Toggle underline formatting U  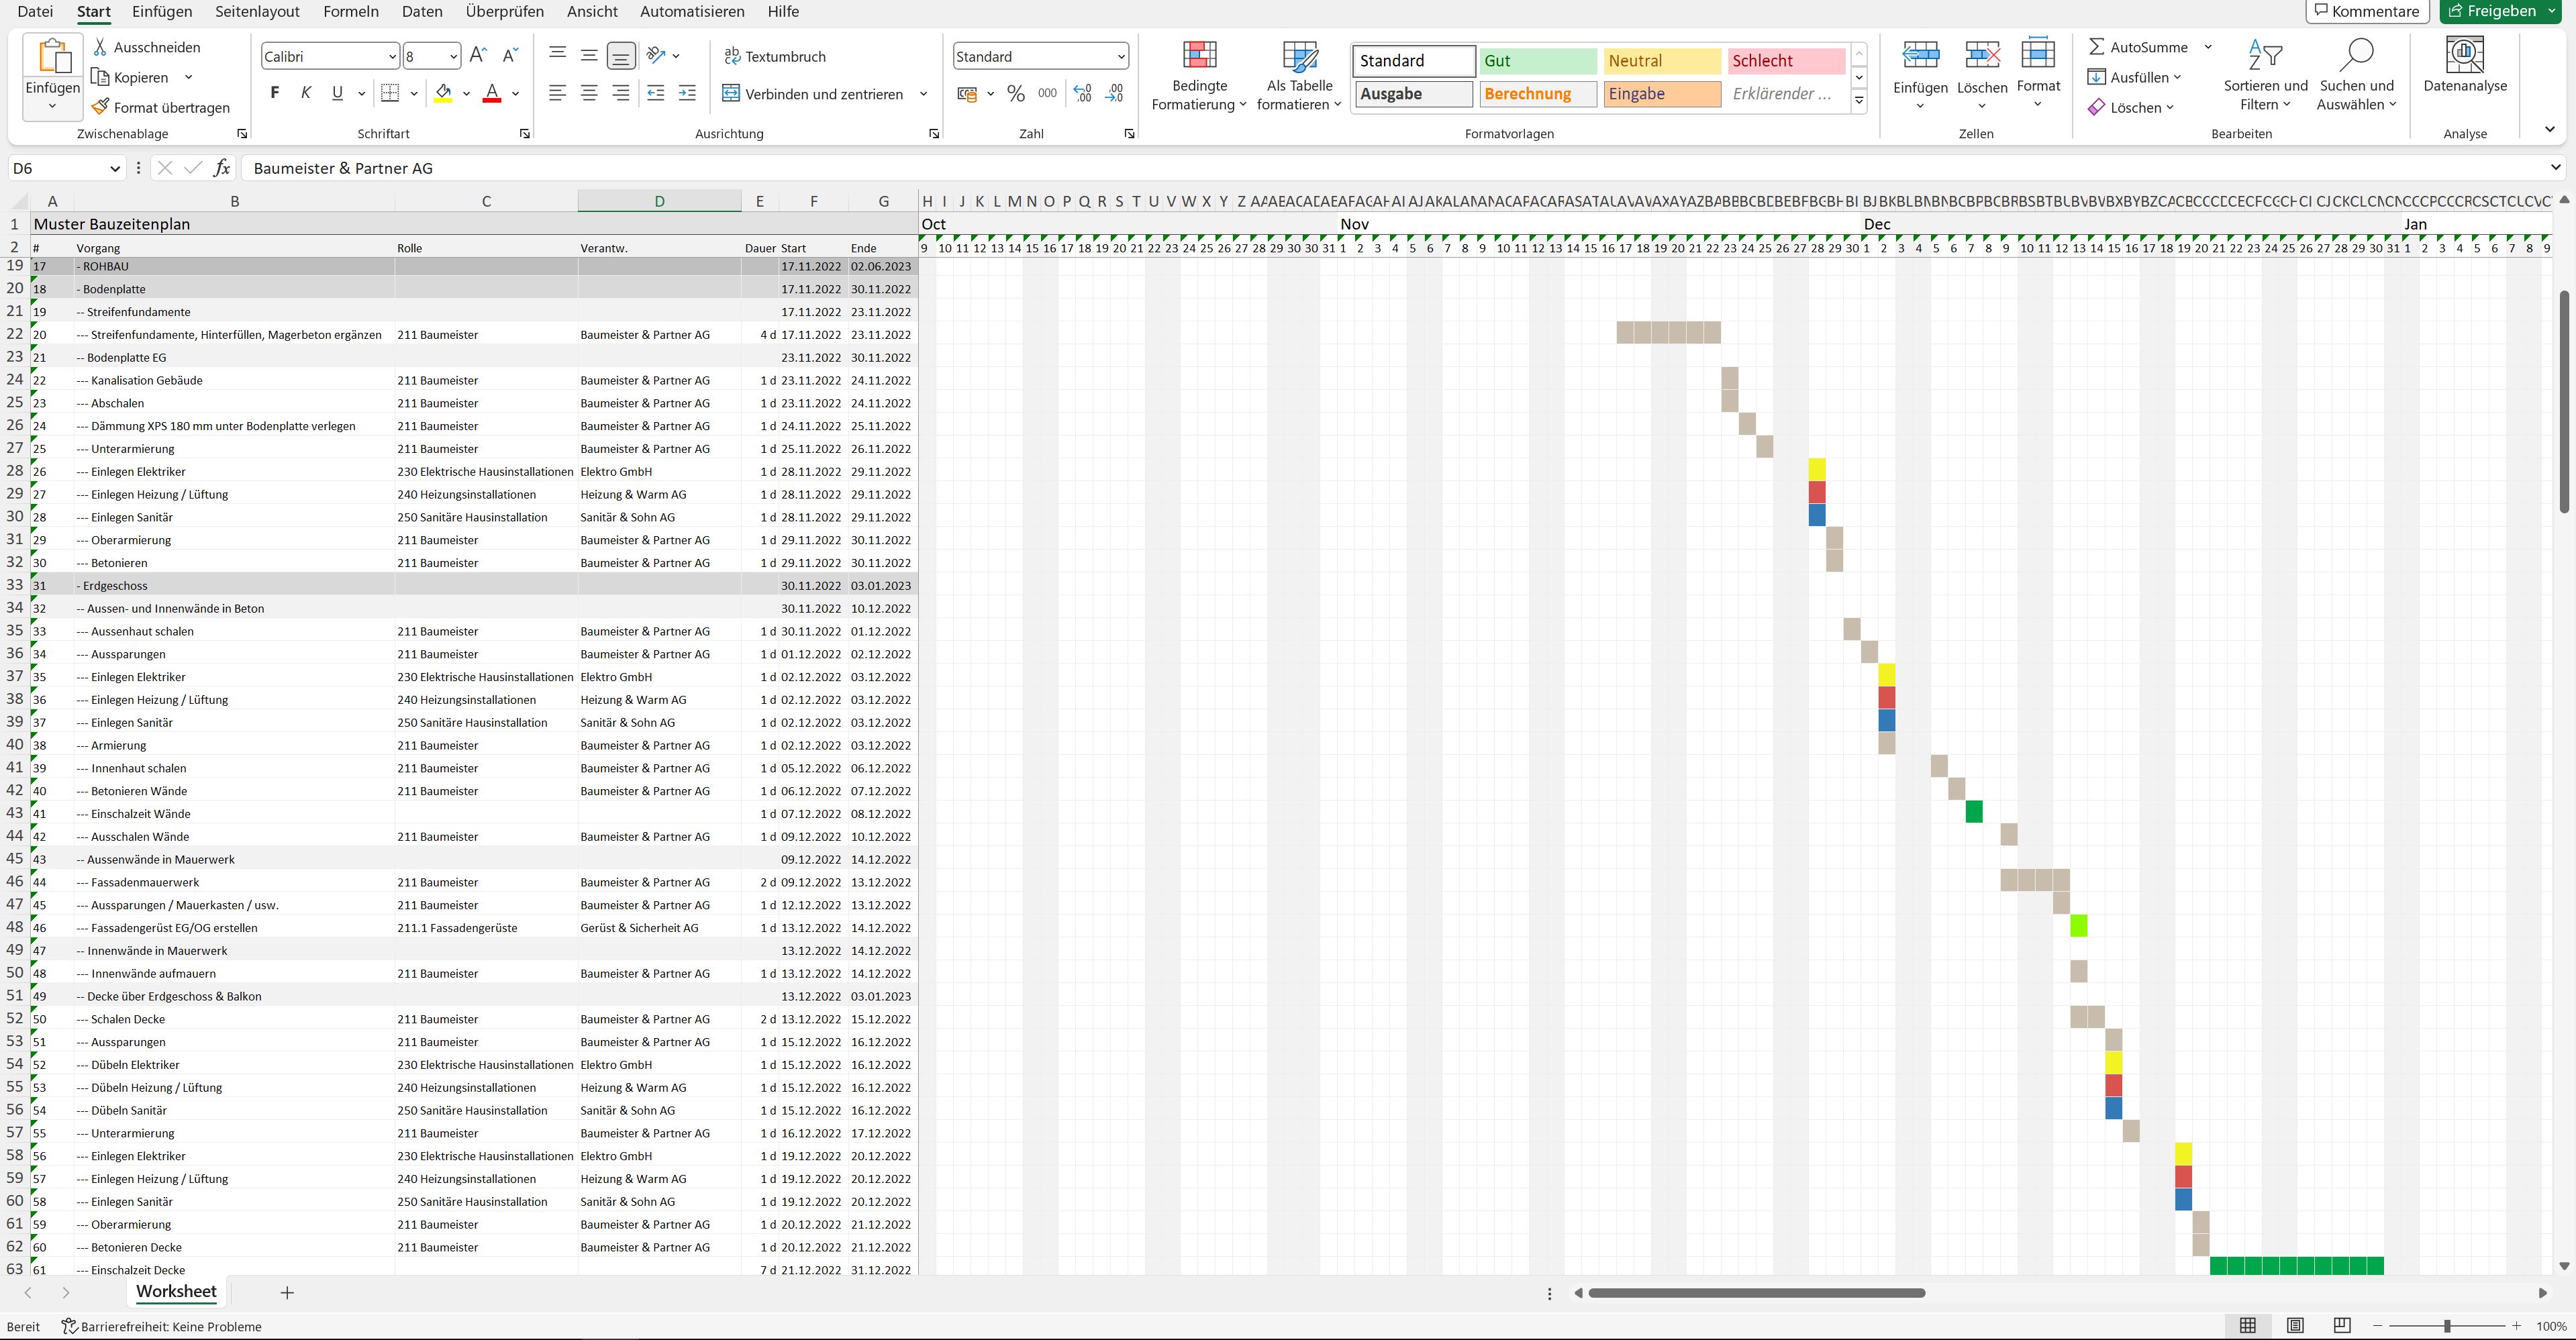337,93
